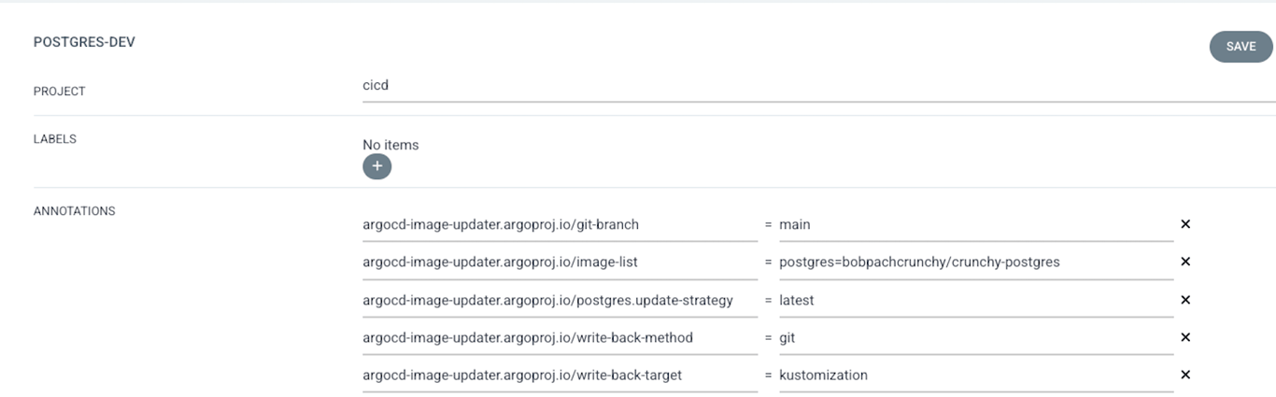Image resolution: width=1276 pixels, height=397 pixels.
Task: Click the postgres.update-strategy key field
Action: click(x=560, y=300)
